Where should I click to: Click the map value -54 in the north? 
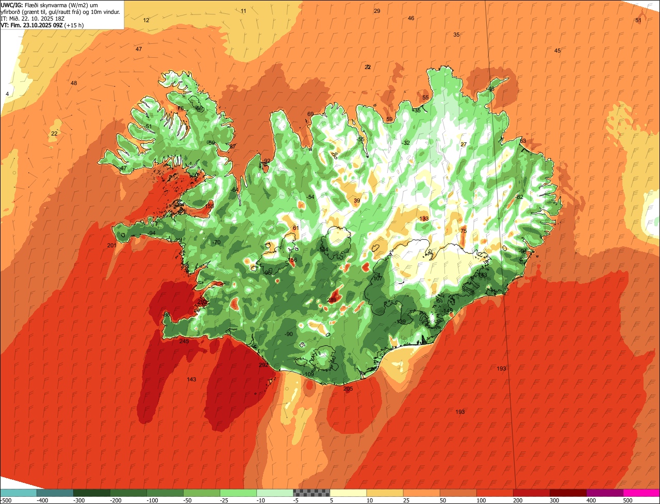tap(310, 197)
